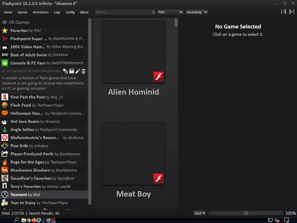
Task: Select Toonami by Ekul playlist
Action: pos(44,195)
